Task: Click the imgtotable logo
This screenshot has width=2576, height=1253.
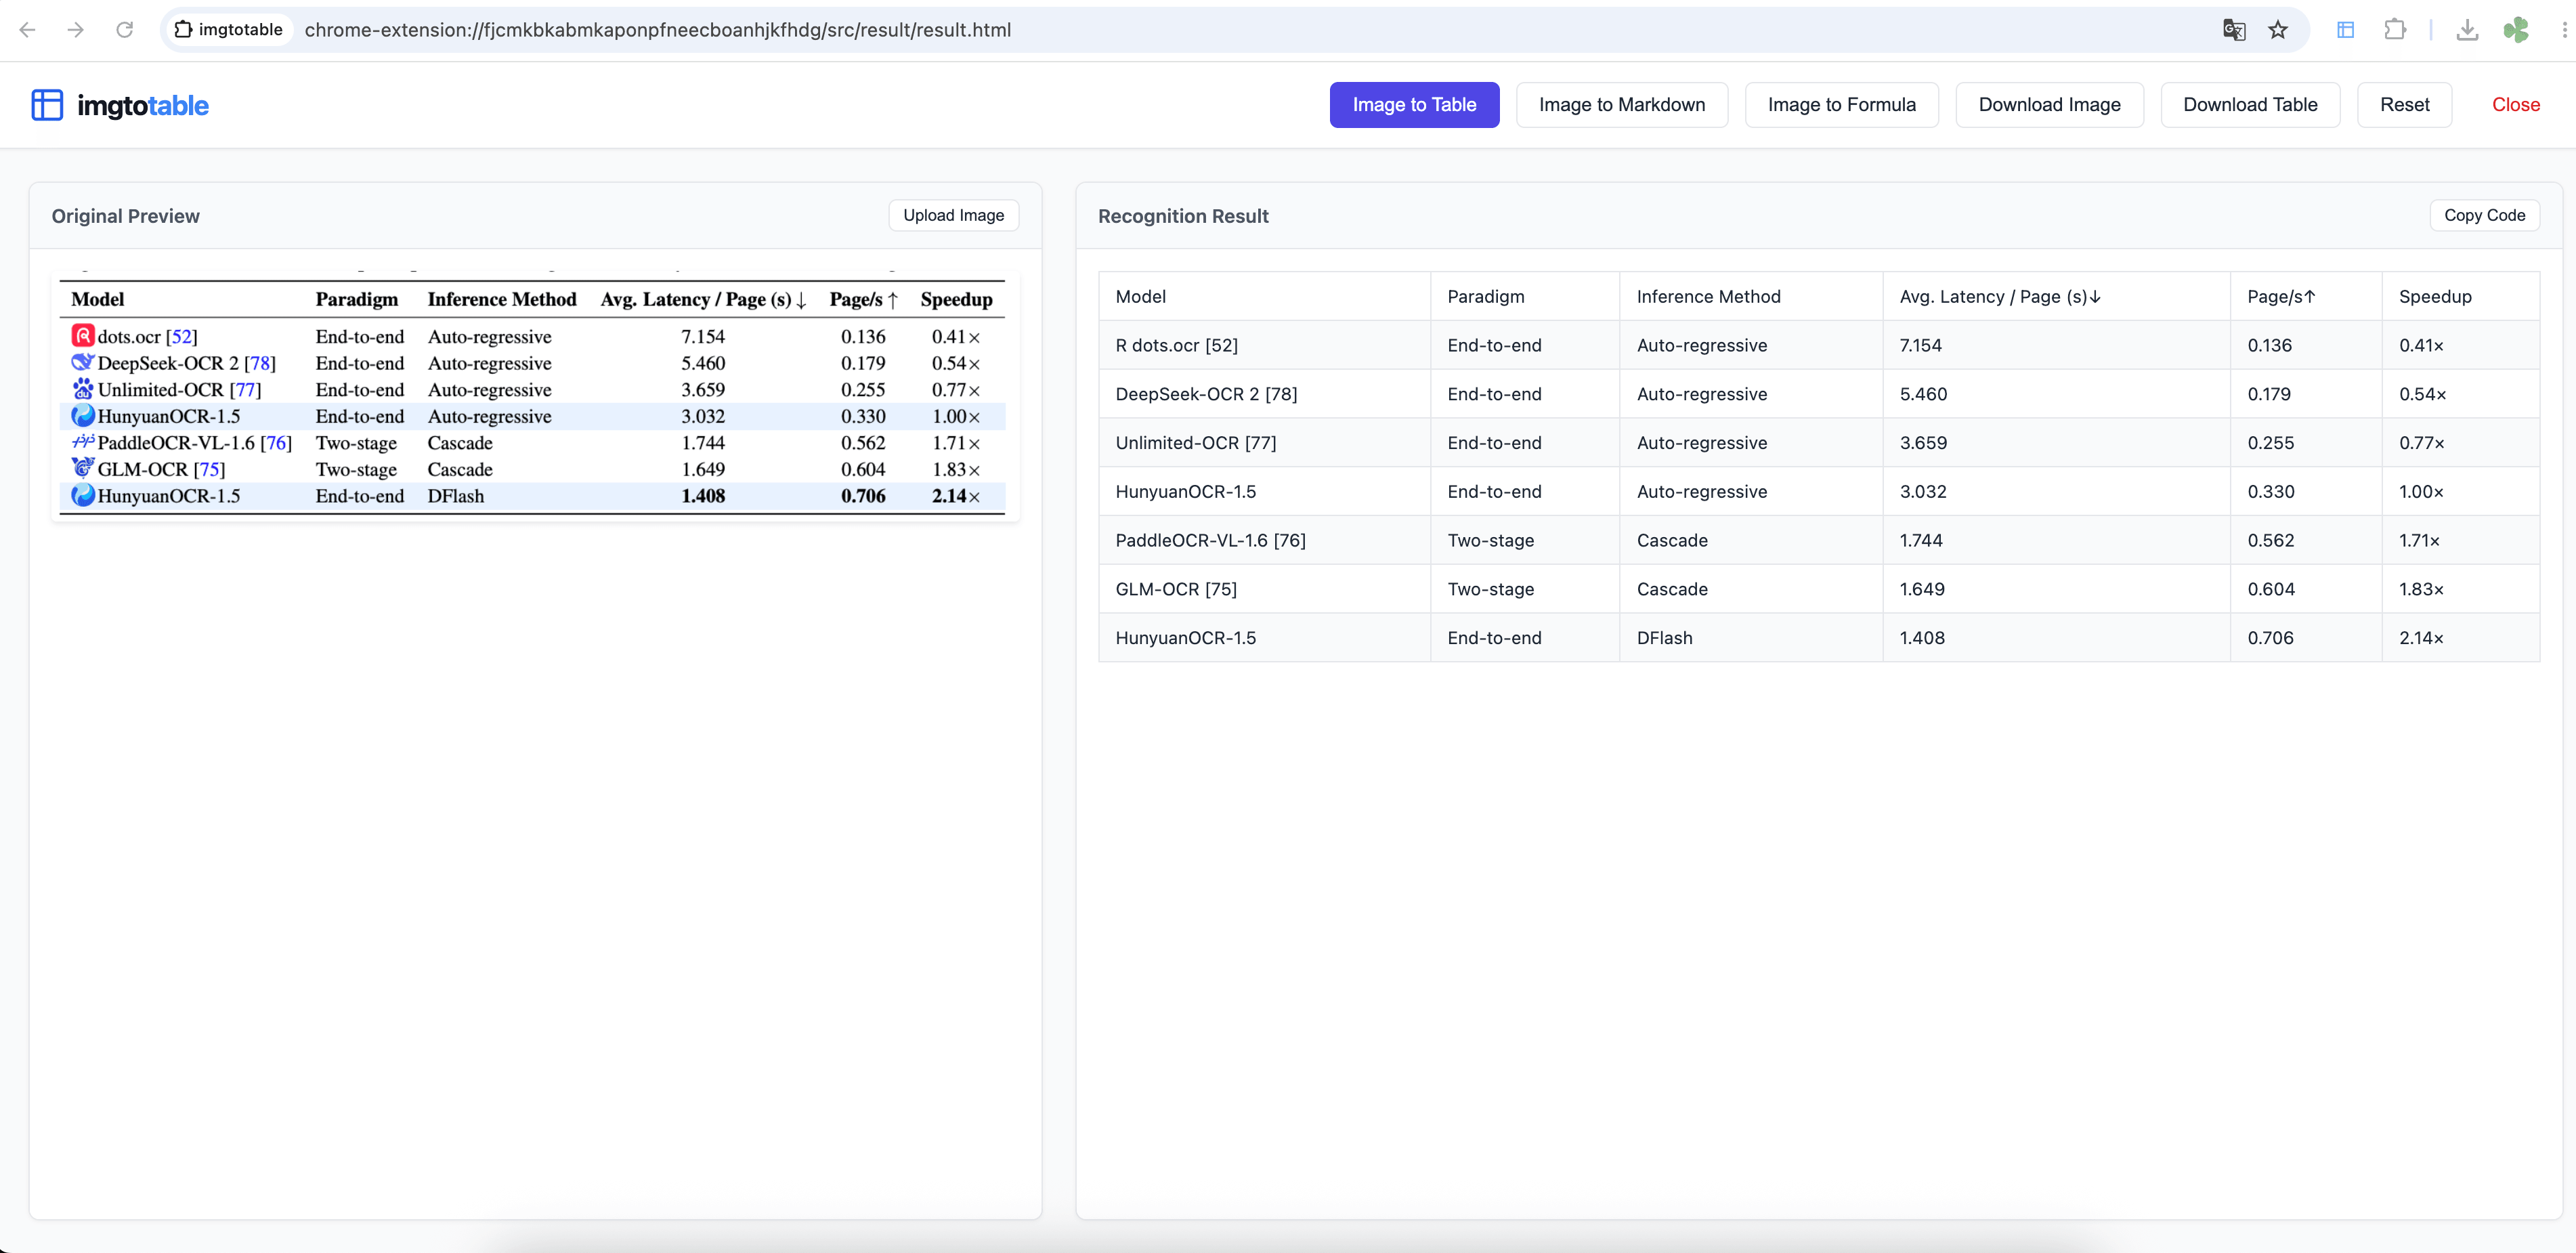Action: (120, 105)
